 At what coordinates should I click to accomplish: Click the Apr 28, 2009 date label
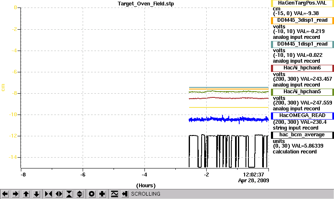click(253, 181)
